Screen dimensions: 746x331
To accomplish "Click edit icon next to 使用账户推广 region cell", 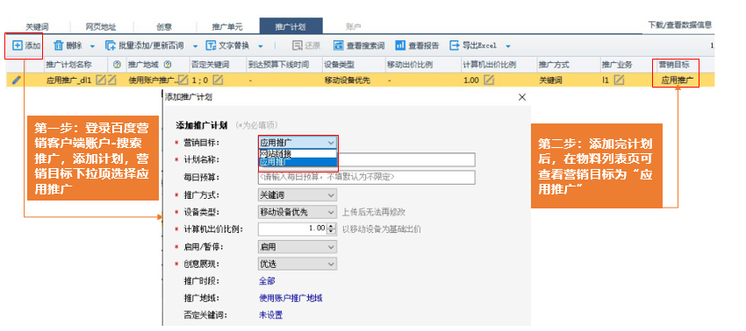I will click(x=183, y=80).
